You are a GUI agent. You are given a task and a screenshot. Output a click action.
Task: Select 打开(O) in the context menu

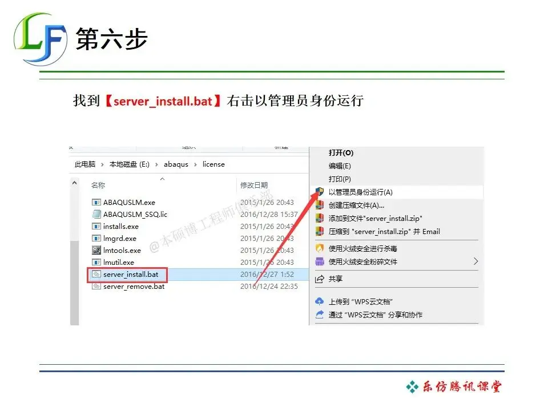tap(340, 154)
